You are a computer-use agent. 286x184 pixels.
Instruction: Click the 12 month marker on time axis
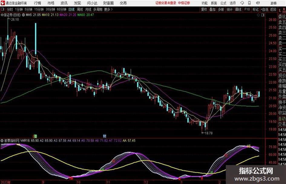[x=146, y=182]
